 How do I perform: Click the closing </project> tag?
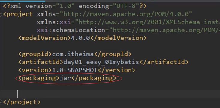click(22, 102)
